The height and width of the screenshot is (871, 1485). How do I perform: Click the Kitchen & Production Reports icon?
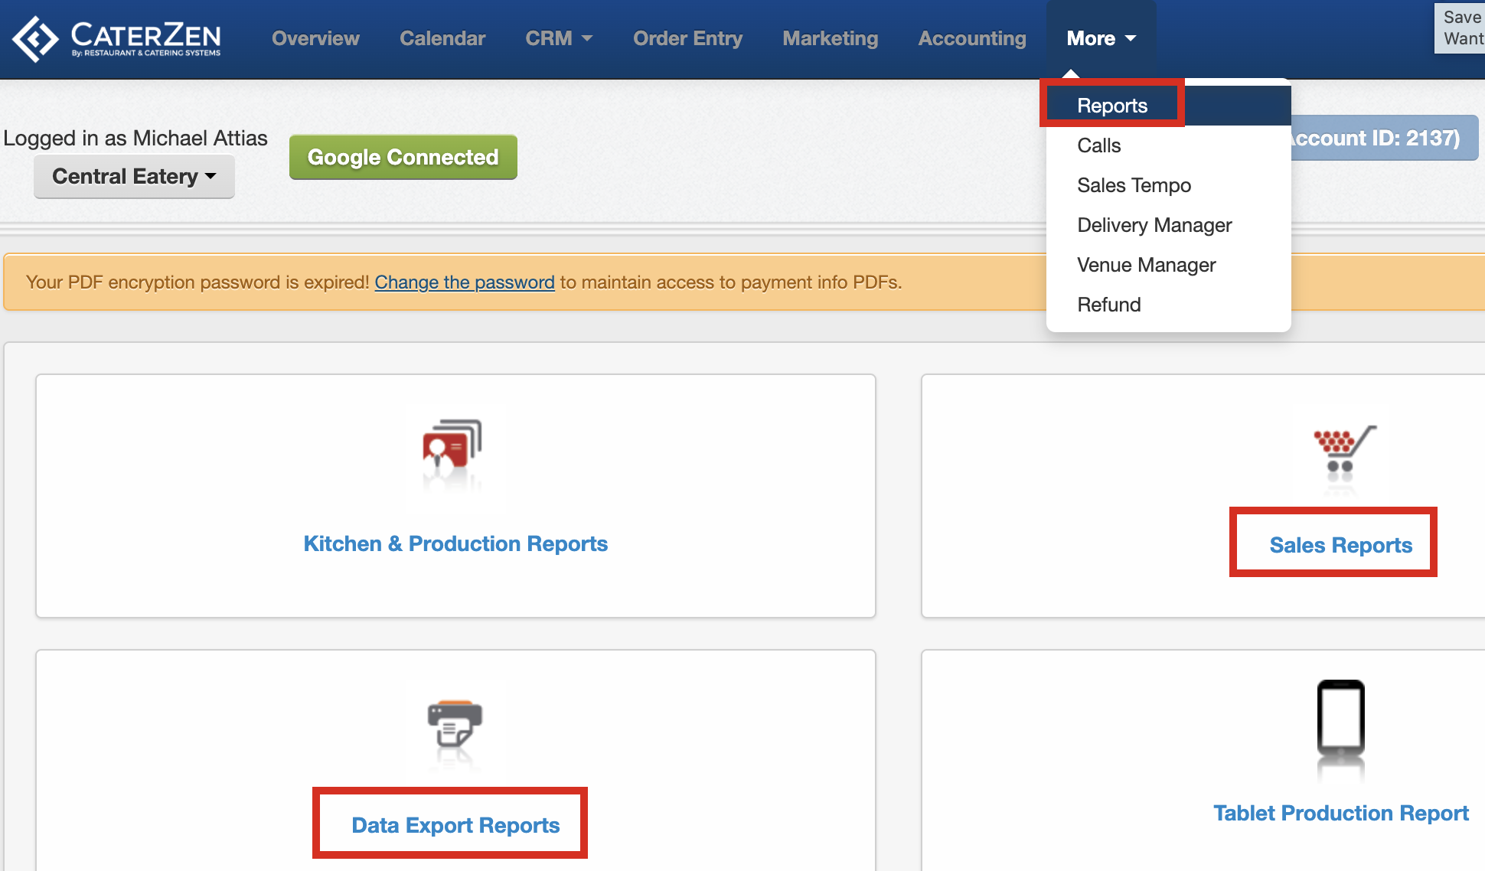pyautogui.click(x=452, y=445)
